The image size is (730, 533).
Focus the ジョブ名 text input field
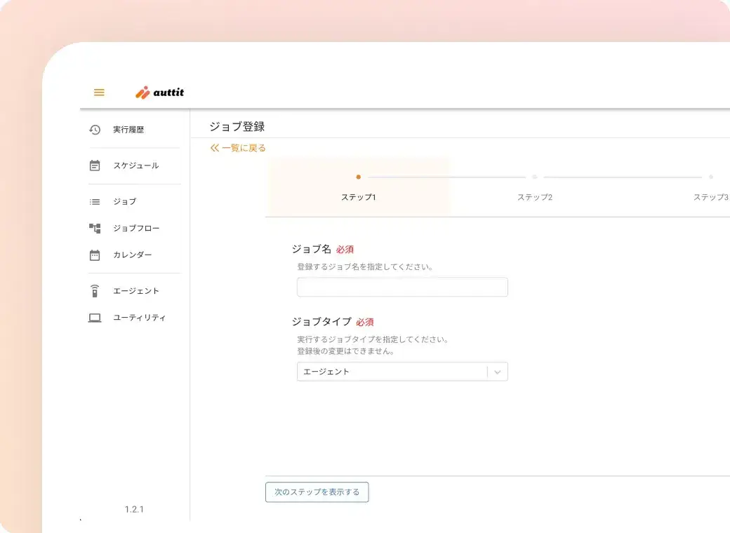[x=402, y=288]
